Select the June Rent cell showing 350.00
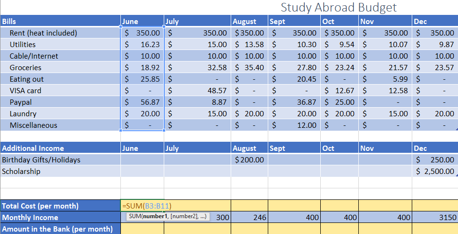The width and height of the screenshot is (458, 234). [142, 33]
